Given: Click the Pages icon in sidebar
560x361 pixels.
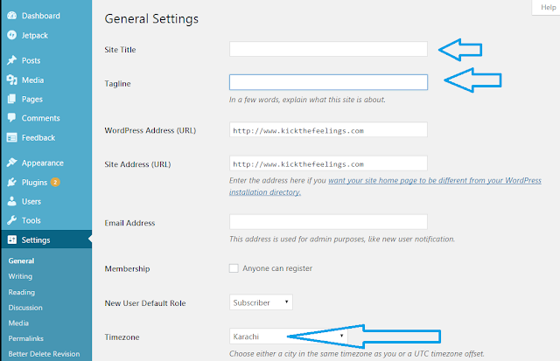Looking at the screenshot, I should tap(11, 99).
